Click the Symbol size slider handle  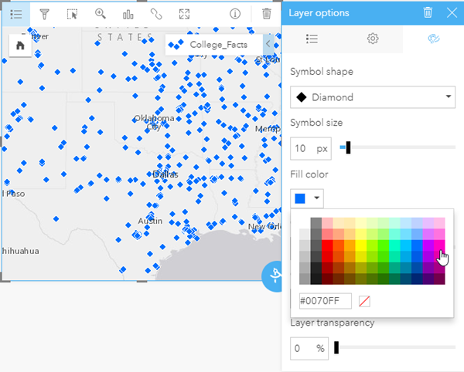tap(348, 147)
